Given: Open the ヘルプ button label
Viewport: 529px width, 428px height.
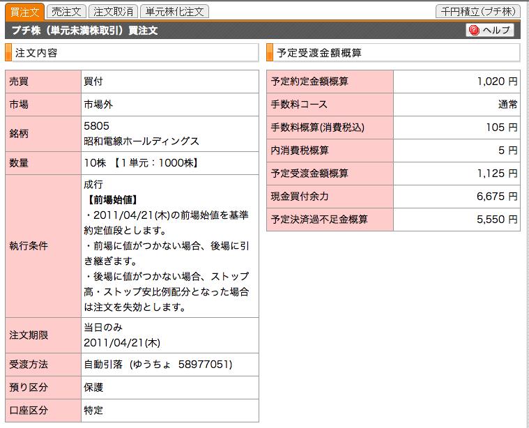Looking at the screenshot, I should 497,31.
